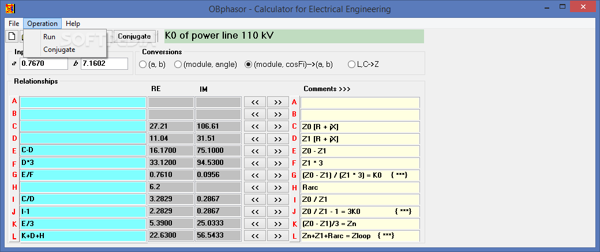Click formula field C/D in row I
Screen dimensions: 600x252
(83, 199)
